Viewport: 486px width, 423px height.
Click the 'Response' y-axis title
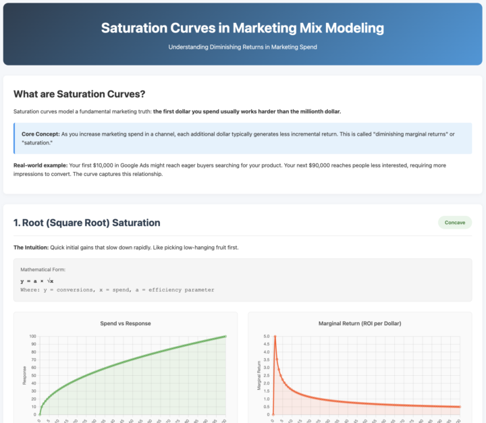click(24, 375)
